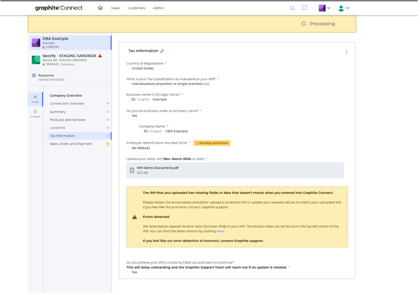The width and height of the screenshot is (420, 295).
Task: Click the 'here' link for latest W9
Action: click(220, 231)
